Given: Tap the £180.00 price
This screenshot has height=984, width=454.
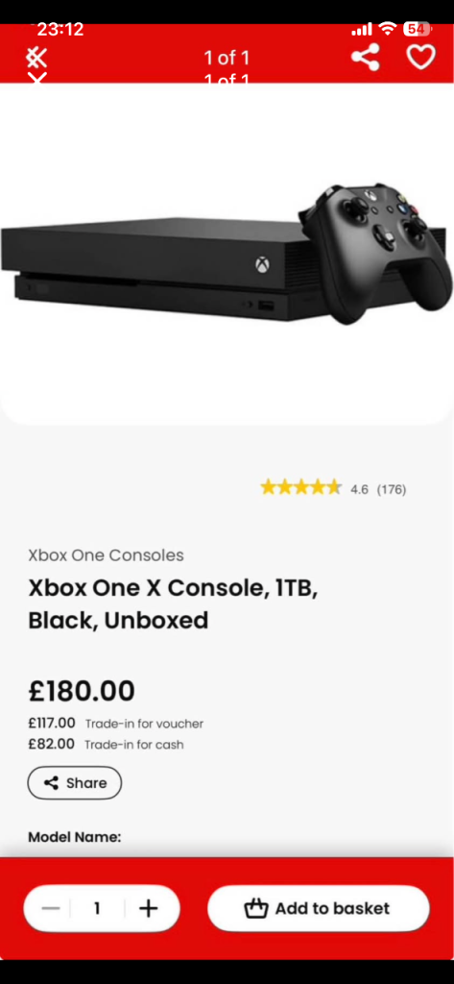Looking at the screenshot, I should 82,690.
